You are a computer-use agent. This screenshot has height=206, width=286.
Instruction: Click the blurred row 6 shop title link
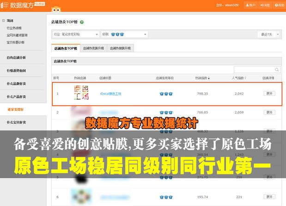[x=115, y=197]
